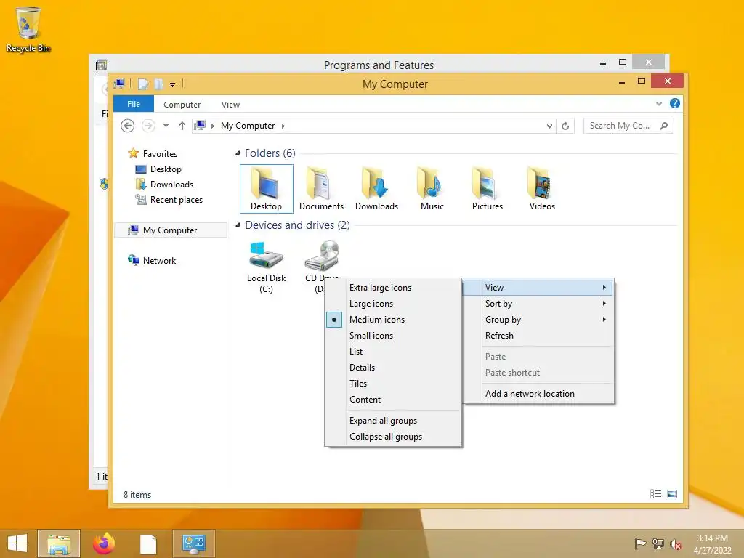Choose Small icons view

tap(393, 336)
